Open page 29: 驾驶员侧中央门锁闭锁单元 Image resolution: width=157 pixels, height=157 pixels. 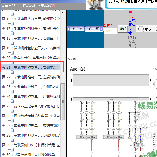tap(31, 145)
